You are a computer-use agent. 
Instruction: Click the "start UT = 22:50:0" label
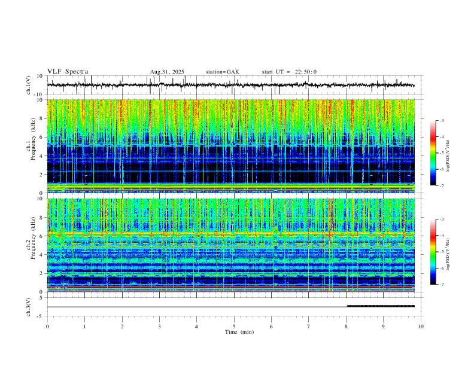pyautogui.click(x=289, y=72)
